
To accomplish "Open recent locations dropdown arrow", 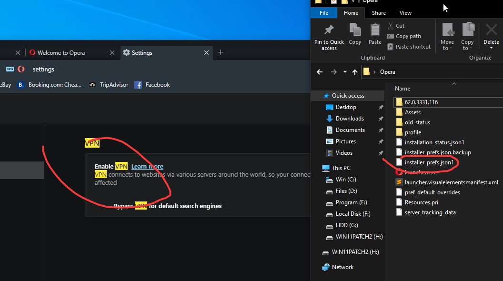I will point(345,72).
